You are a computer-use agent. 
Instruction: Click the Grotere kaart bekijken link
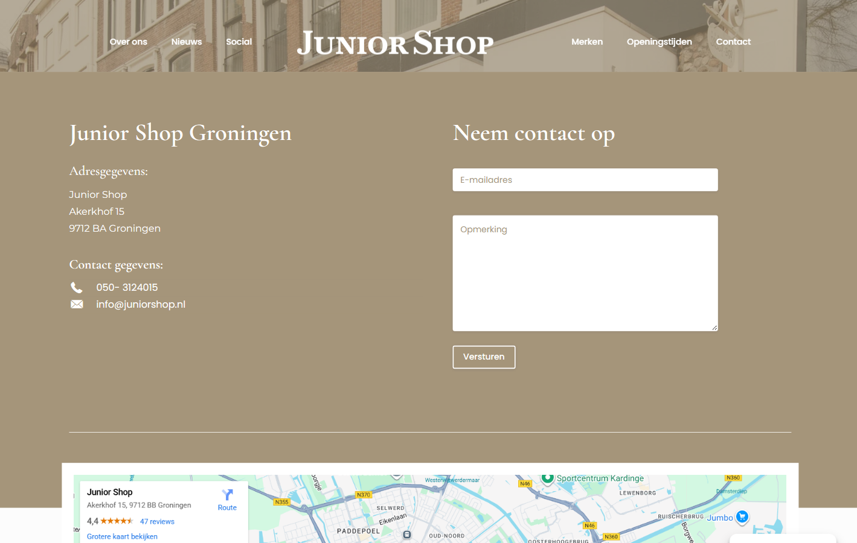pyautogui.click(x=122, y=536)
